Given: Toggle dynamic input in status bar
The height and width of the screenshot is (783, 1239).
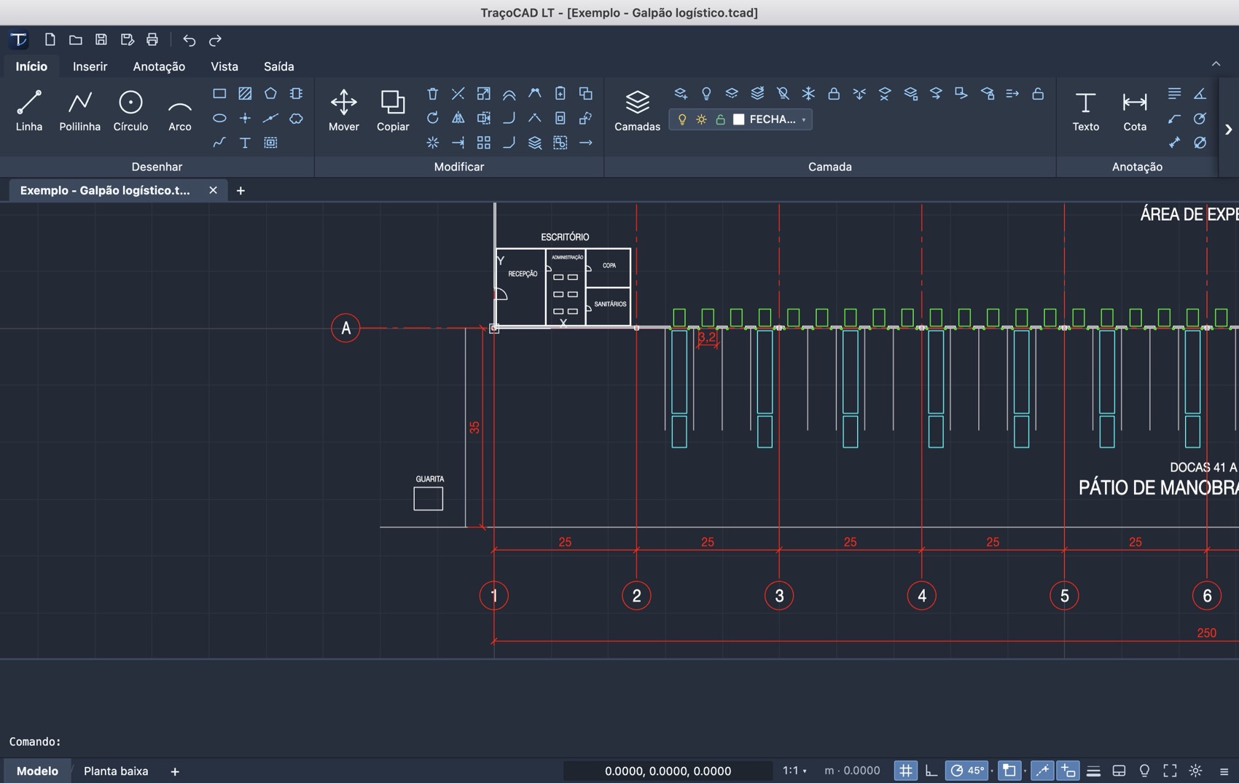Looking at the screenshot, I should click(x=1068, y=771).
